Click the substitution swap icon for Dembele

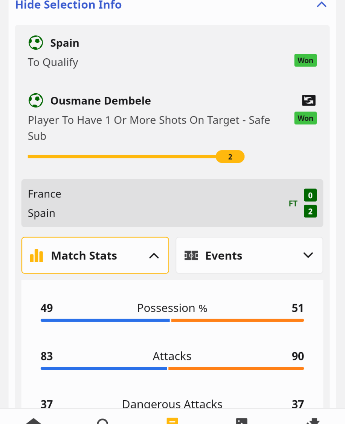(309, 100)
